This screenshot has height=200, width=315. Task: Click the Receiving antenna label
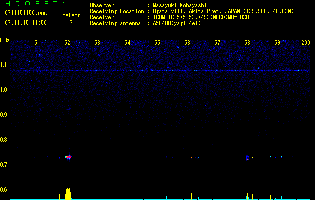115,23
